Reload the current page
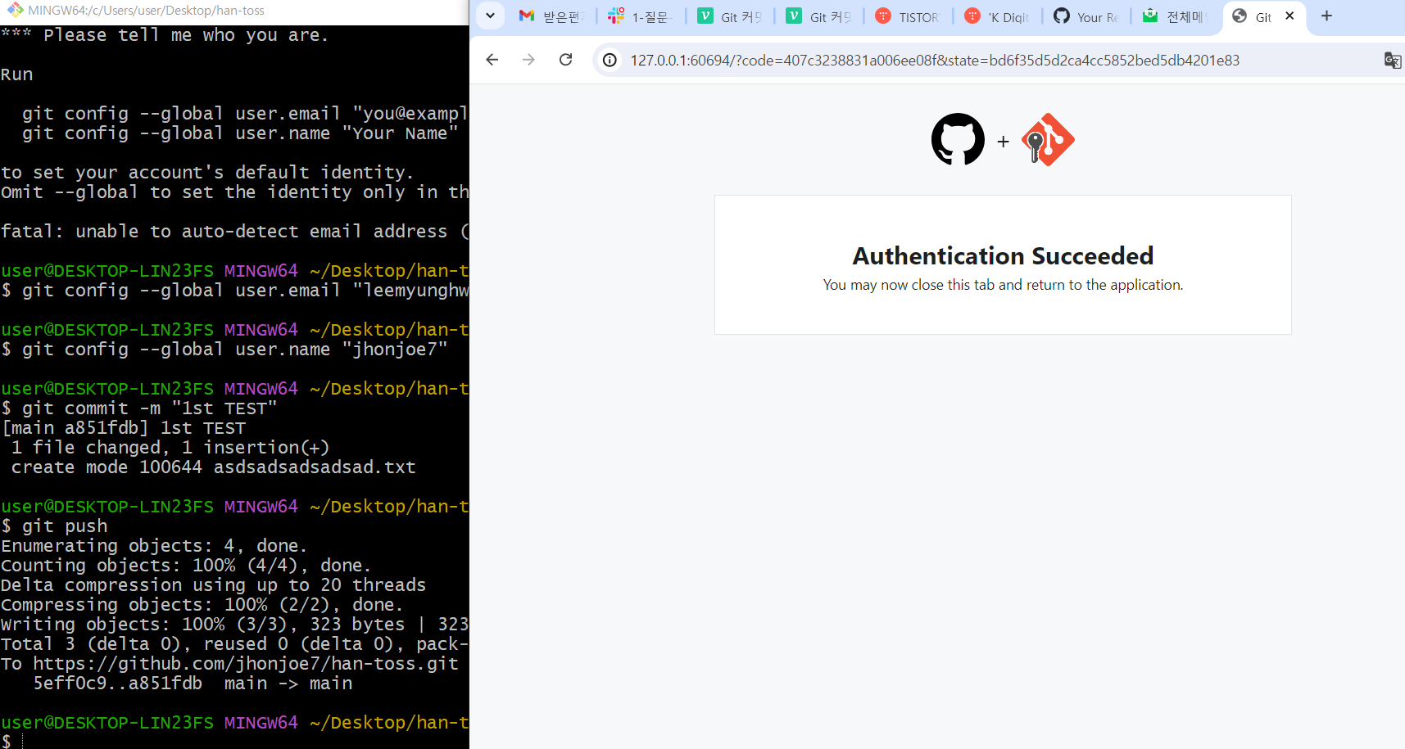The image size is (1405, 749). click(x=565, y=60)
